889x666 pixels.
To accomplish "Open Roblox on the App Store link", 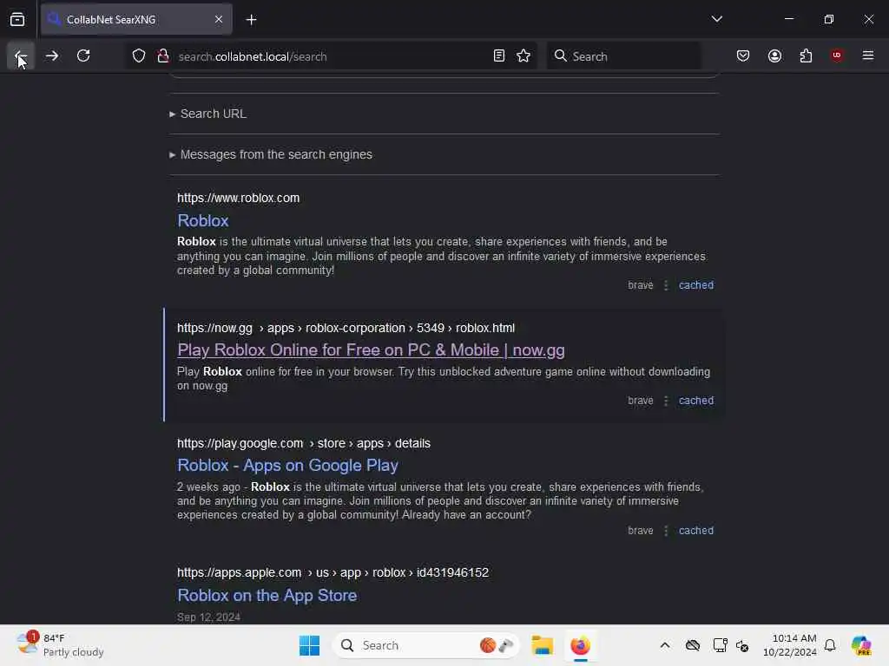I will coord(267,595).
